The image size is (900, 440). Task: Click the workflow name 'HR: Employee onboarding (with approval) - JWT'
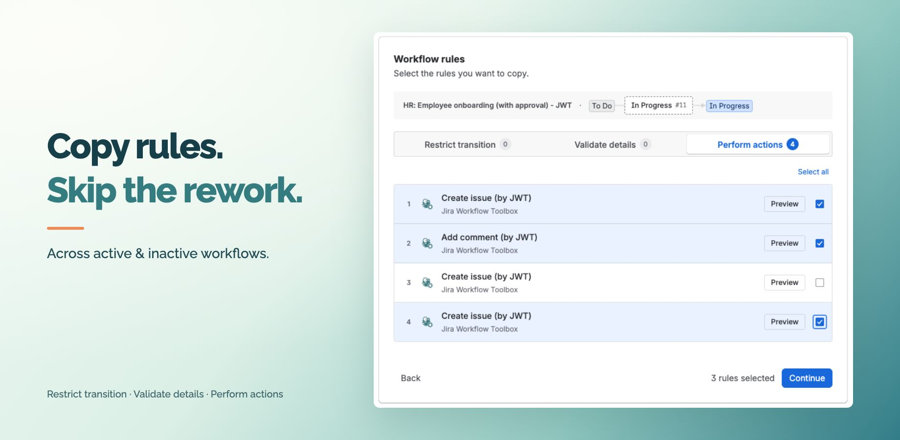pyautogui.click(x=487, y=105)
